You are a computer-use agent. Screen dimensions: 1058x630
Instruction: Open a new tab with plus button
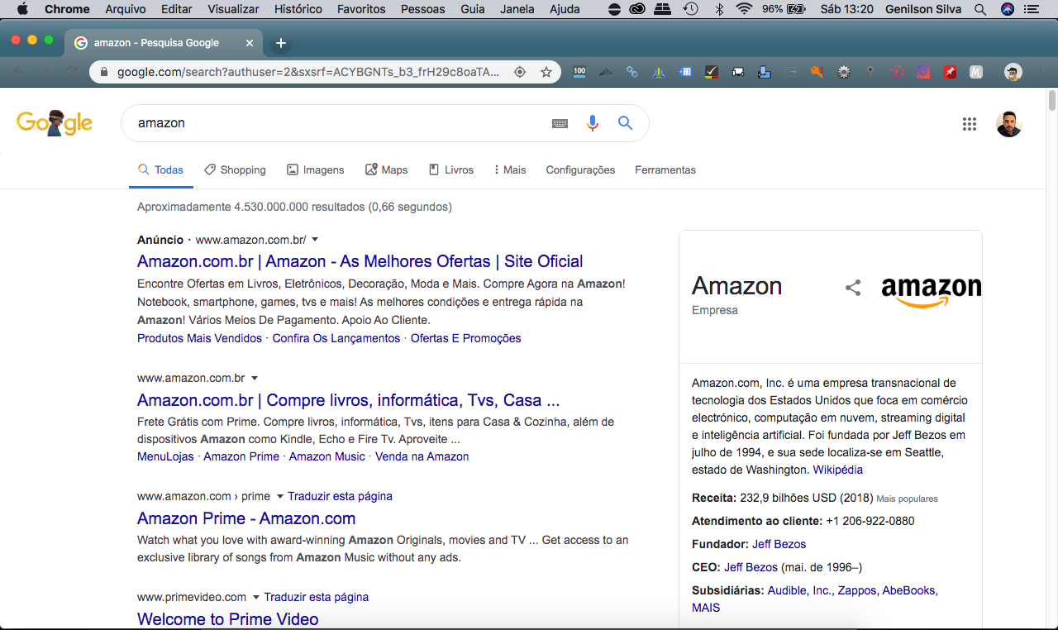(x=281, y=43)
